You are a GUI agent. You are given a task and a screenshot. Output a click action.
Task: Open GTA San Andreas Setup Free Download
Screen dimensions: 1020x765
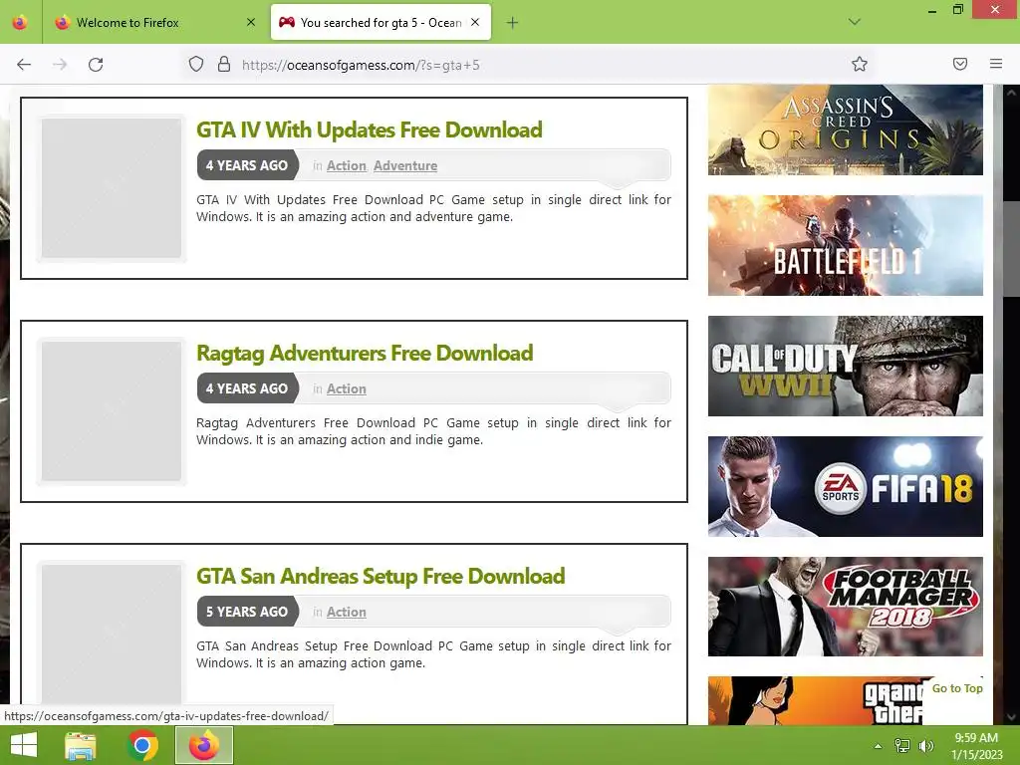(381, 577)
